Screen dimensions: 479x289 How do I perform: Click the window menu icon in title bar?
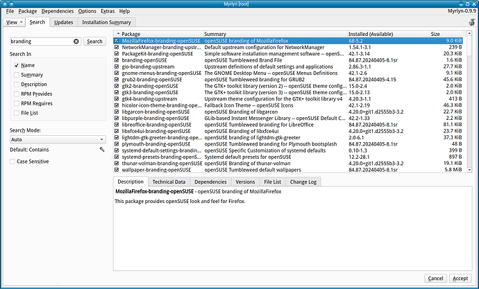4,4
